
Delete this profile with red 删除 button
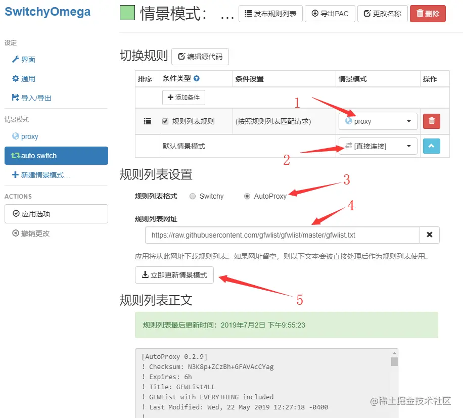point(428,14)
